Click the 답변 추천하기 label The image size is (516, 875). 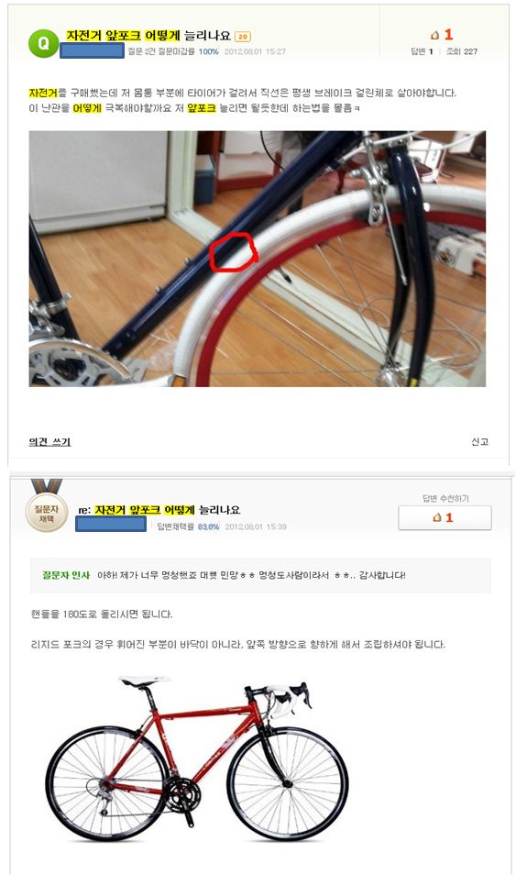tap(445, 498)
